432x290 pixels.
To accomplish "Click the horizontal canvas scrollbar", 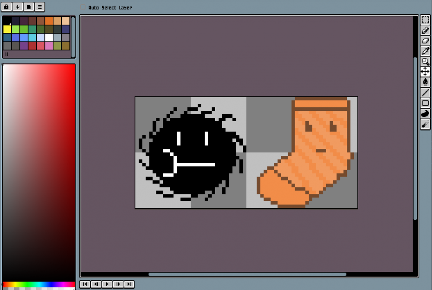I will click(x=247, y=274).
